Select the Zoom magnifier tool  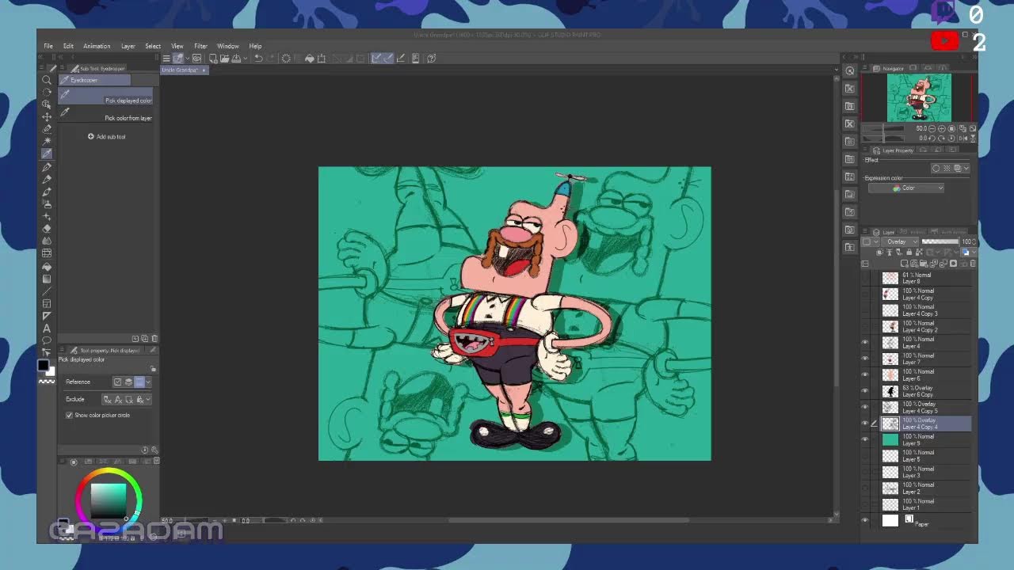click(47, 80)
